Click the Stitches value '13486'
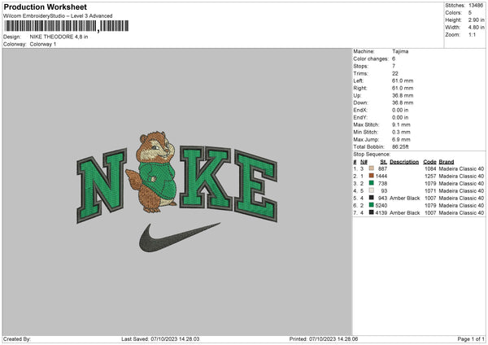 (x=476, y=6)
